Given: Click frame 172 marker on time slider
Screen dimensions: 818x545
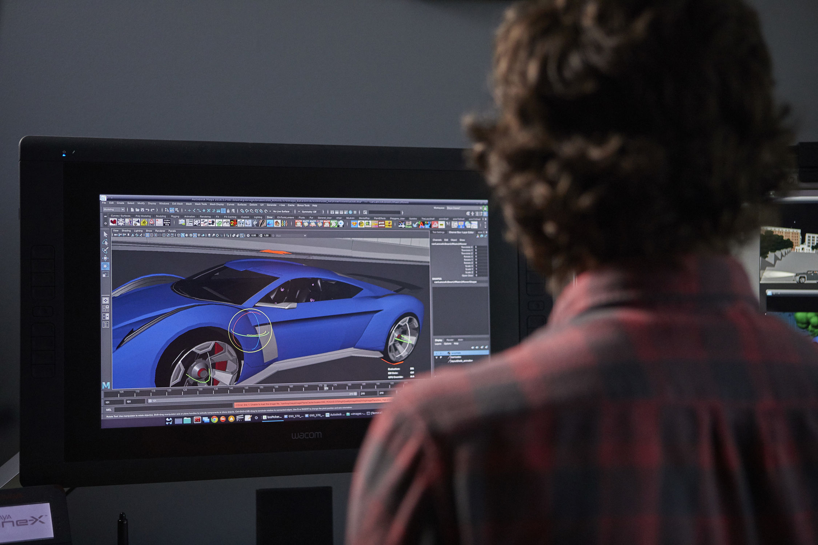Looking at the screenshot, I should pyautogui.click(x=326, y=388).
